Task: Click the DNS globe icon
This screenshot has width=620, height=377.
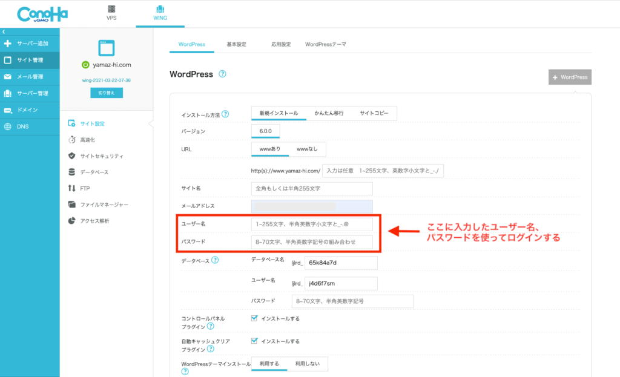Action: tap(7, 127)
